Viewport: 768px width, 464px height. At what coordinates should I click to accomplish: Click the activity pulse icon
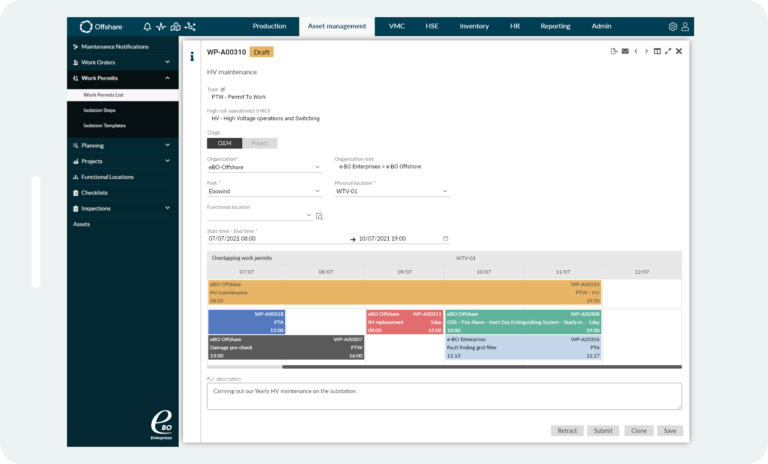161,27
